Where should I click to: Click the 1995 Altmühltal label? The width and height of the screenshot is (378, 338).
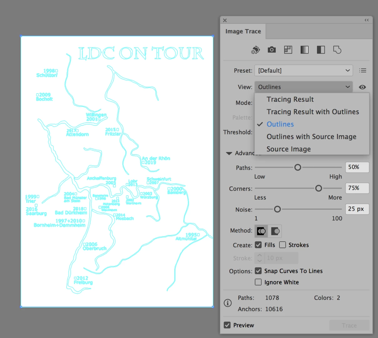point(188,237)
